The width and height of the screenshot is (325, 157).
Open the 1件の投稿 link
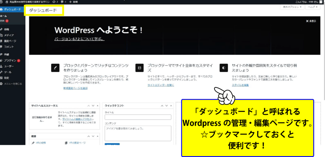(x=40, y=143)
